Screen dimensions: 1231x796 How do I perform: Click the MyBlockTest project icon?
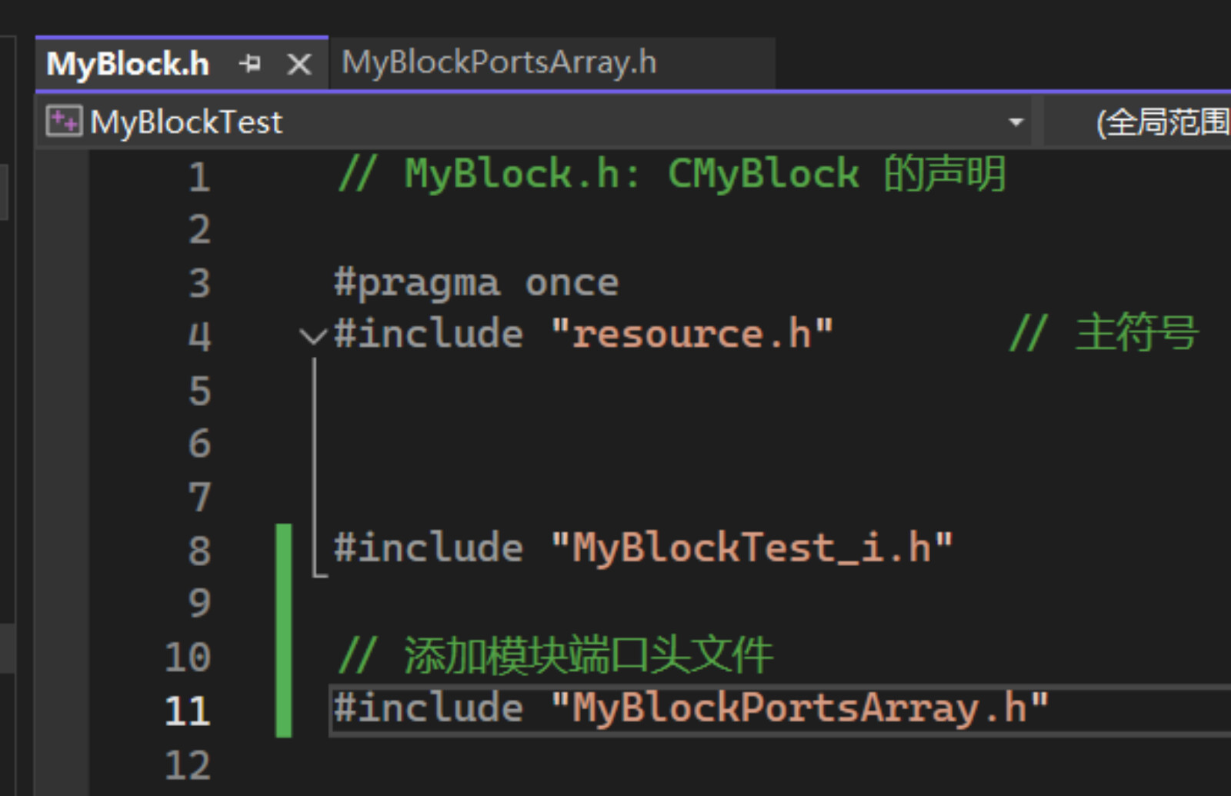63,122
